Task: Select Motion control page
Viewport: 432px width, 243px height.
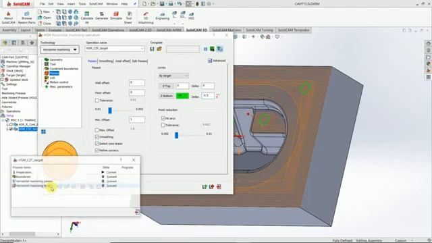Action: [59, 82]
